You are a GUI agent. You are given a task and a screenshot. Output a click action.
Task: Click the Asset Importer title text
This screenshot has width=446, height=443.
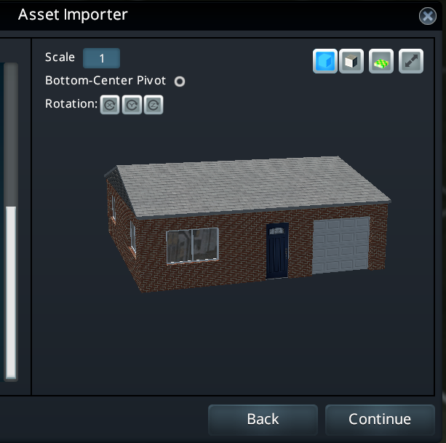pyautogui.click(x=73, y=15)
